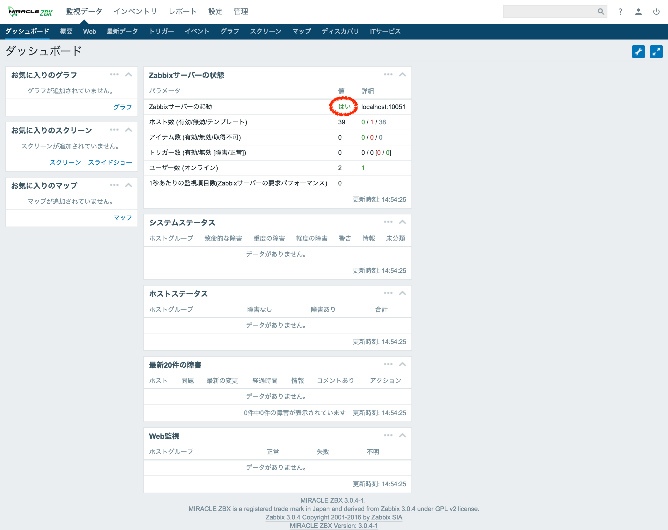Collapse the システムステータス panel
Screen dimensions: 668x530
click(402, 222)
